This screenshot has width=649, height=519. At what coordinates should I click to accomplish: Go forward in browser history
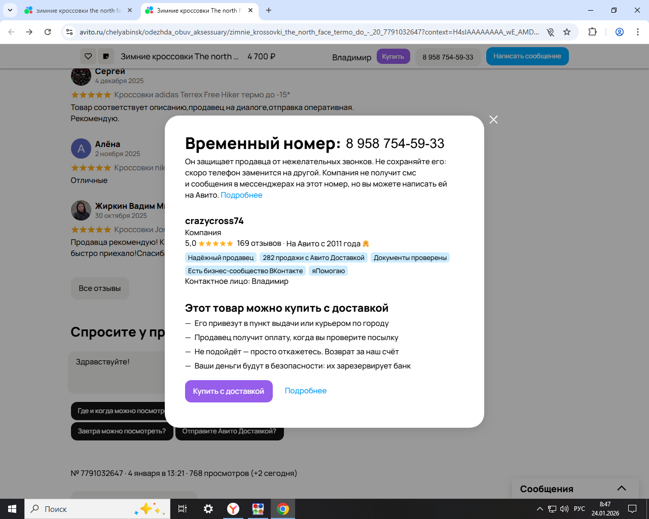29,32
